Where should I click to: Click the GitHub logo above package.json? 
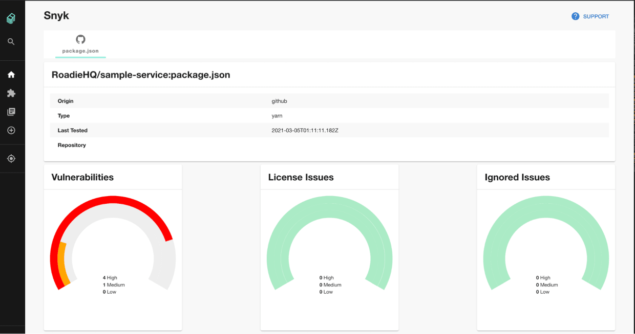click(x=80, y=39)
